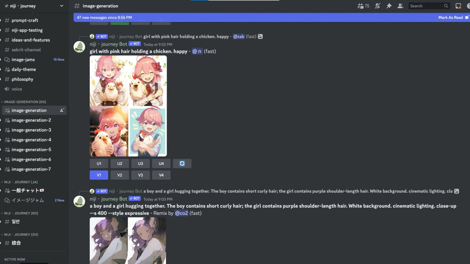Jump to replied message about pink hair chicken

(x=186, y=37)
